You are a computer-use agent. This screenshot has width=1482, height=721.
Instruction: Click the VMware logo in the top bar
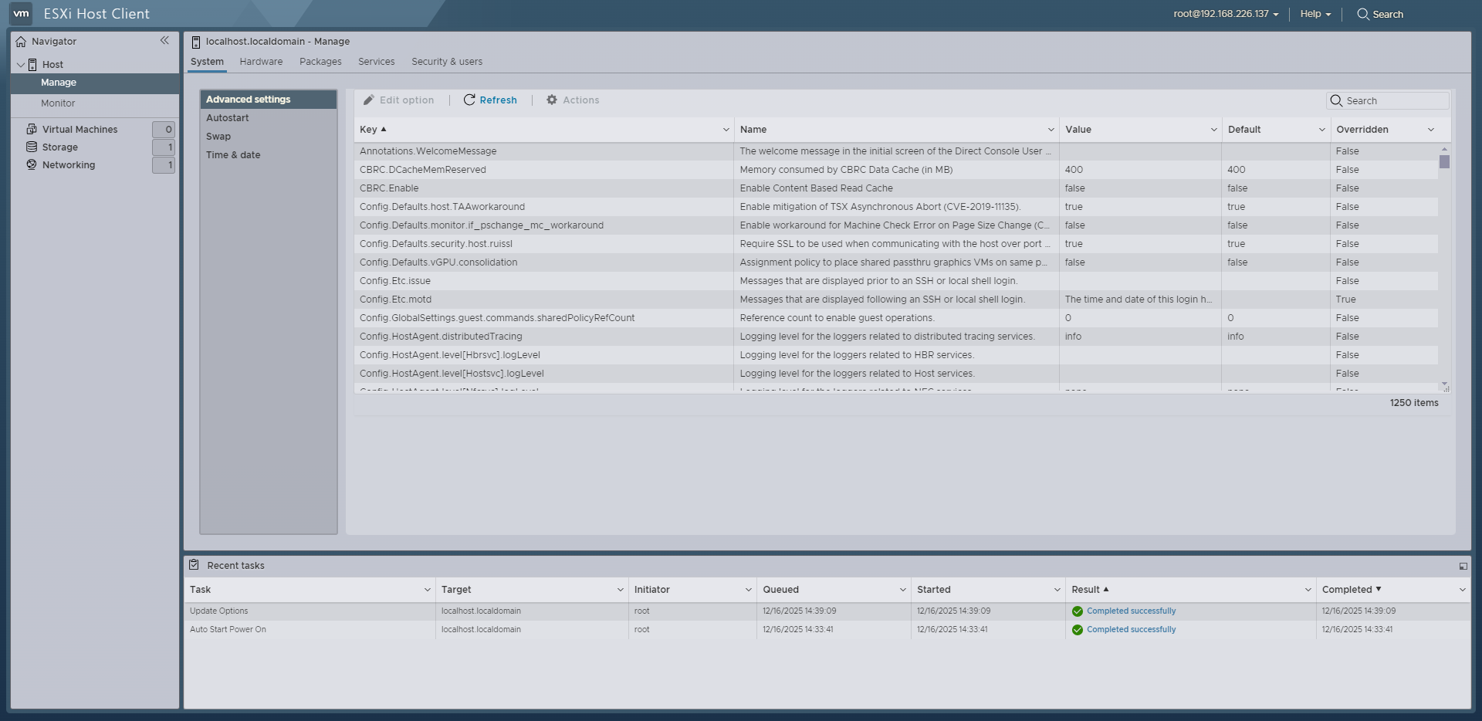(22, 13)
